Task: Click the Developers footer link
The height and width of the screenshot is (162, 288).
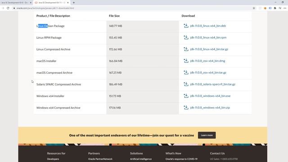Action: (53, 159)
